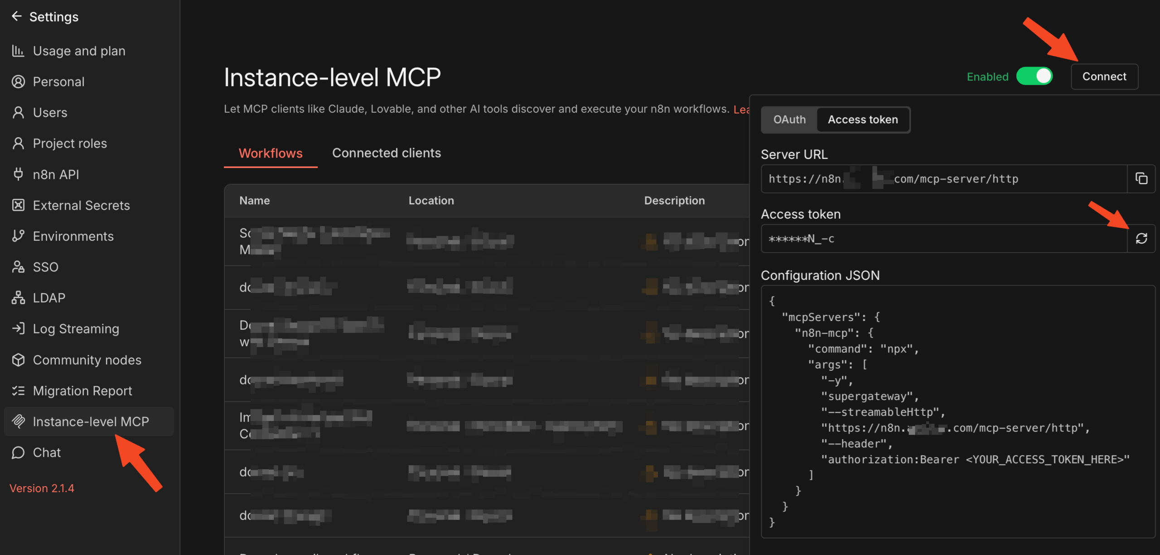Click the LDAP network icon
Screen dimensions: 1160x555
(18, 297)
